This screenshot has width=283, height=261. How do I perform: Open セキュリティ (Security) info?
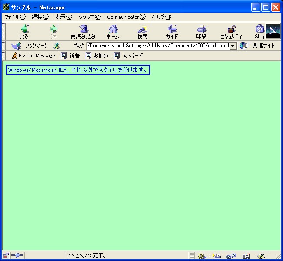231,32
